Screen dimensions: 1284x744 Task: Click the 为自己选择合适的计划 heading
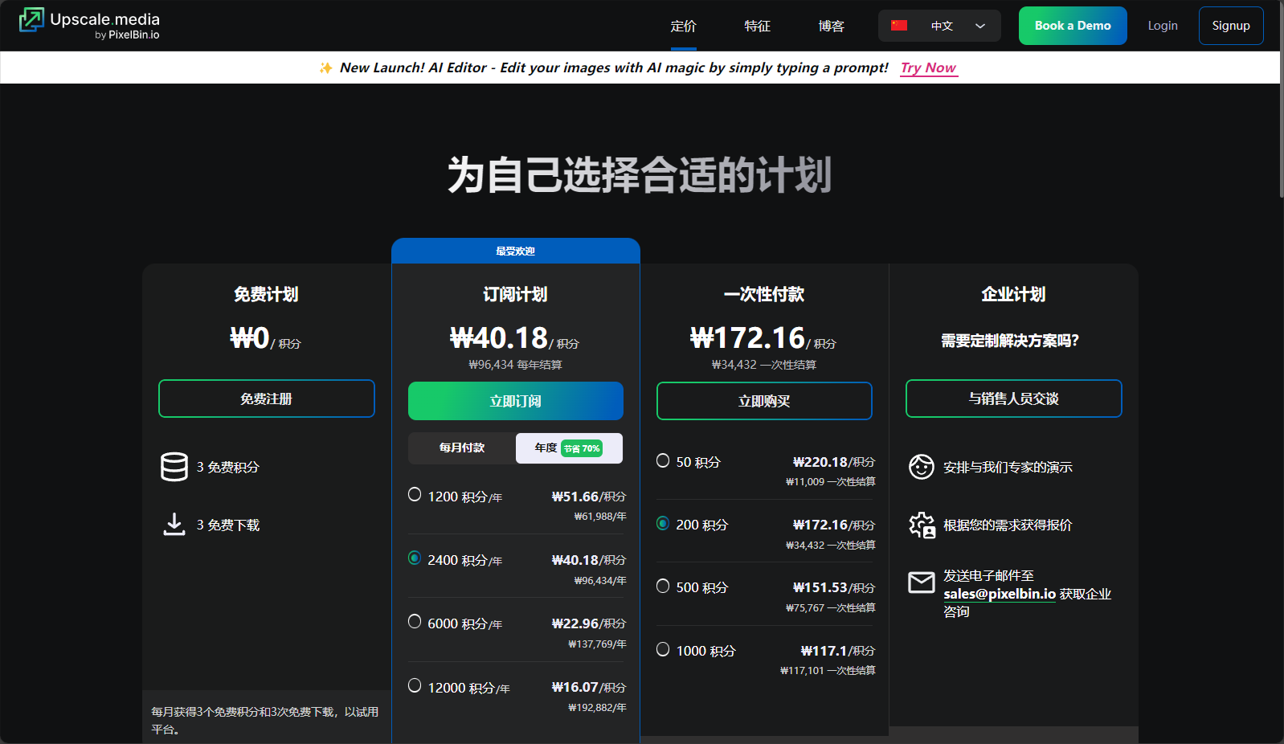coord(640,175)
